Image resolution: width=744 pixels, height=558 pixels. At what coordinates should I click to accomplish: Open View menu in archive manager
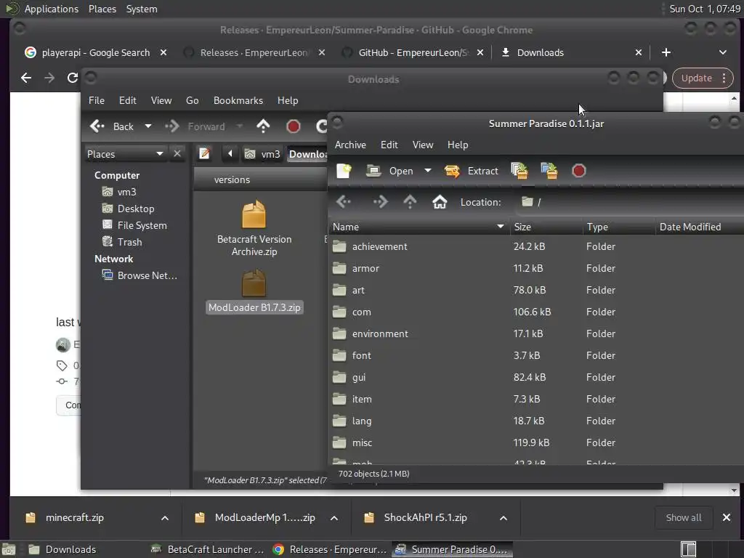pyautogui.click(x=423, y=145)
